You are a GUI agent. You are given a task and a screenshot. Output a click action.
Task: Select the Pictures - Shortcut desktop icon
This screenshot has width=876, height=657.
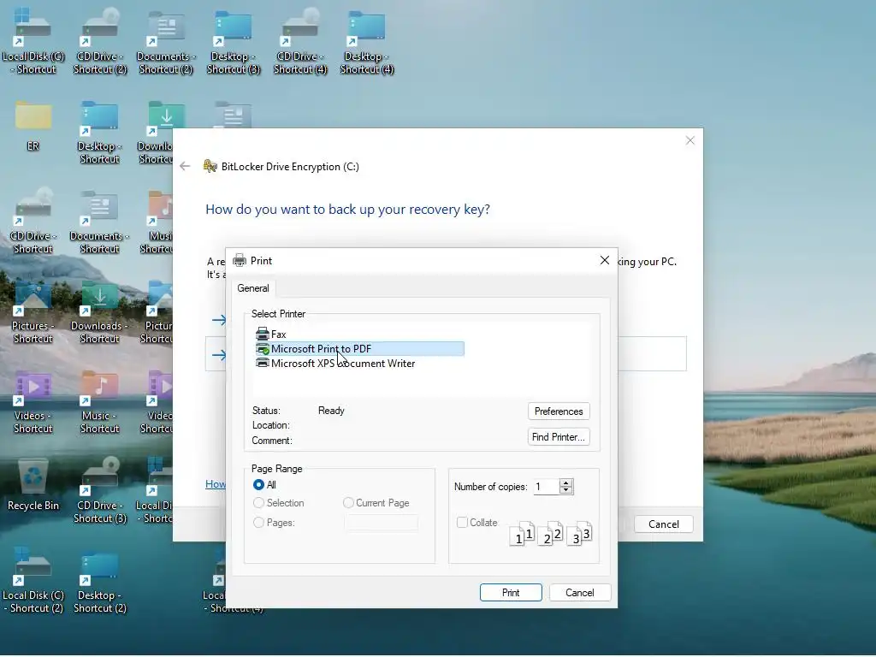click(33, 311)
